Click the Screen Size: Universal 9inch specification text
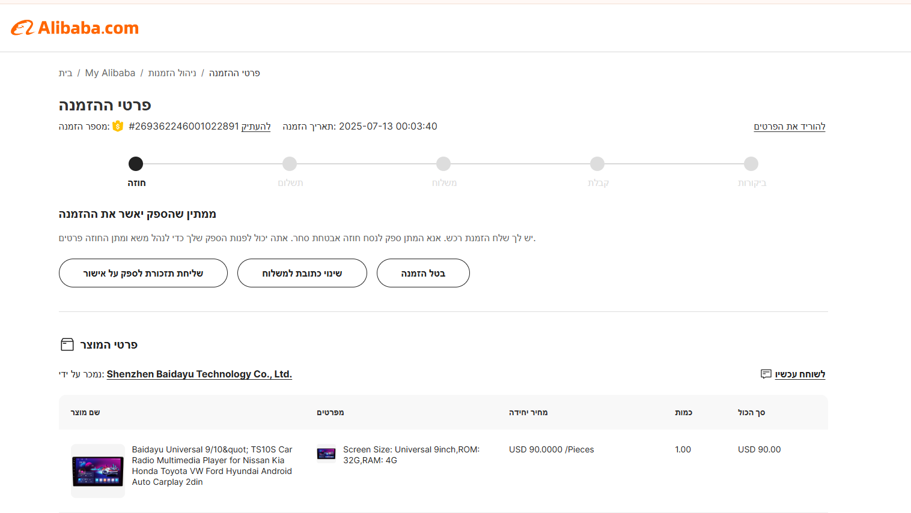 pyautogui.click(x=411, y=455)
